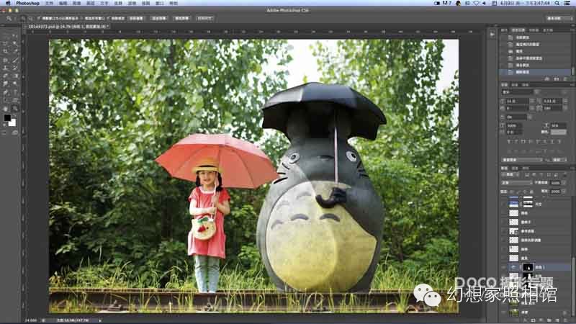Click Actual Pixels button in options bar
The image size is (576, 324).
point(137,19)
